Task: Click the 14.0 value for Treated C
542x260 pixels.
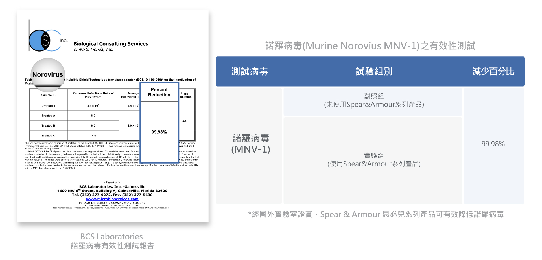Action: [x=93, y=136]
